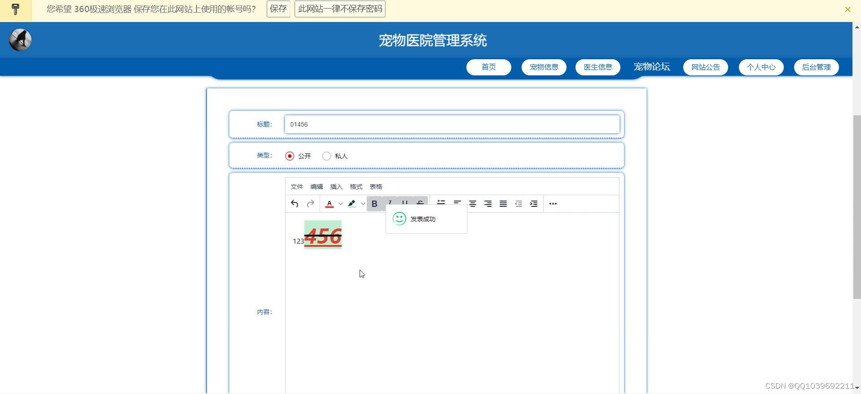861x394 pixels.
Task: Align text to the left
Action: pos(457,202)
